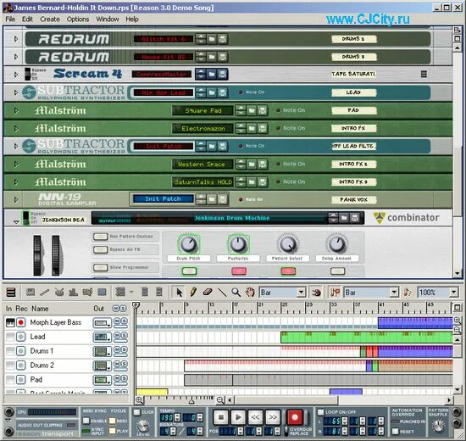This screenshot has width=466, height=441.
Task: Expand the Subtractor Lead device
Action: click(x=16, y=92)
